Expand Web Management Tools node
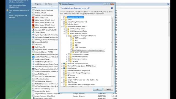 click(x=64, y=31)
